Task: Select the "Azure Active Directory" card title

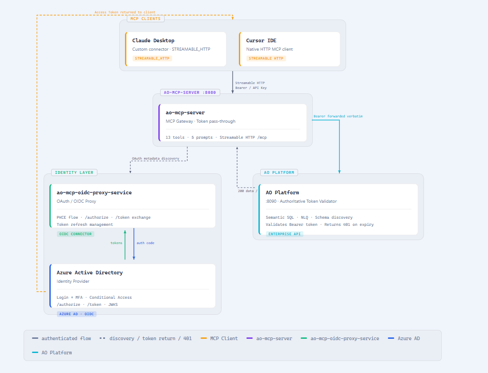Action: pyautogui.click(x=89, y=273)
